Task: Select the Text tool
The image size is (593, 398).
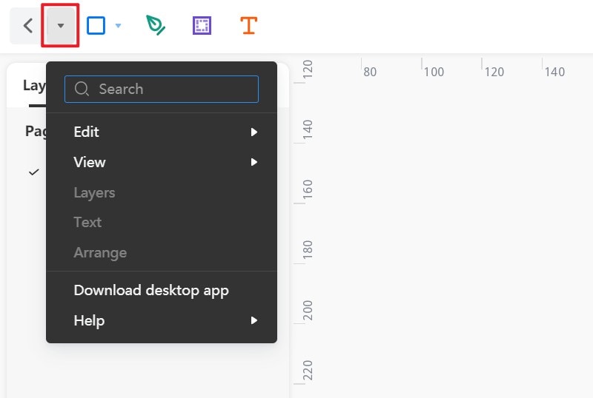Action: 248,26
